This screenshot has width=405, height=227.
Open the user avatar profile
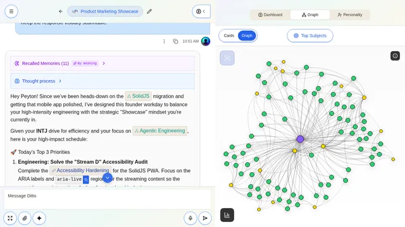(206, 41)
